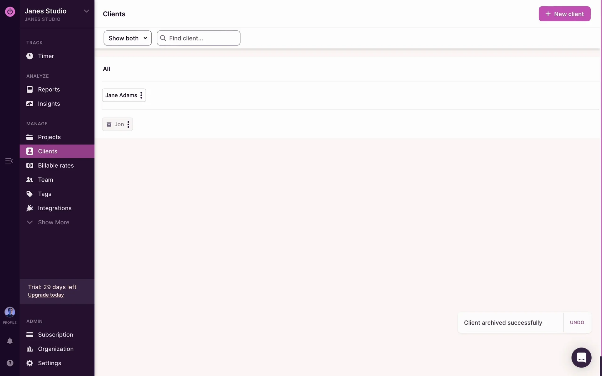The height and width of the screenshot is (376, 602).
Task: Open Billable rates in the sidebar
Action: click(x=55, y=165)
